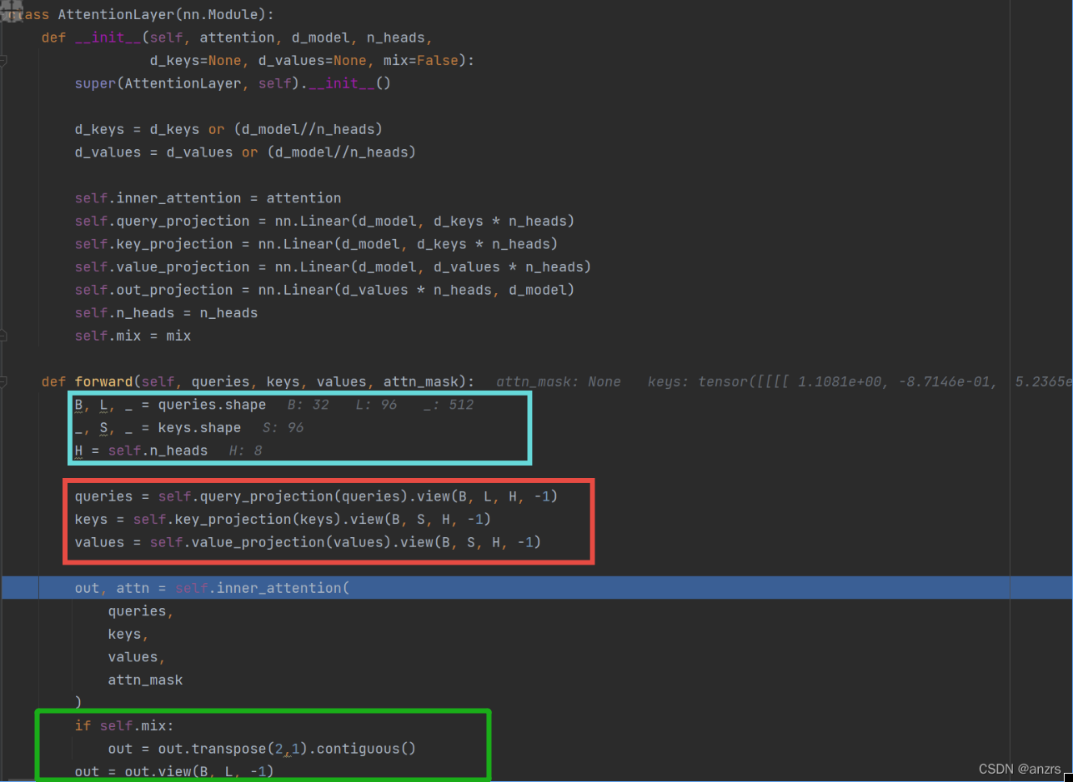This screenshot has width=1073, height=782.
Task: Click the CSDN @anzrs watermark link
Action: point(1020,769)
